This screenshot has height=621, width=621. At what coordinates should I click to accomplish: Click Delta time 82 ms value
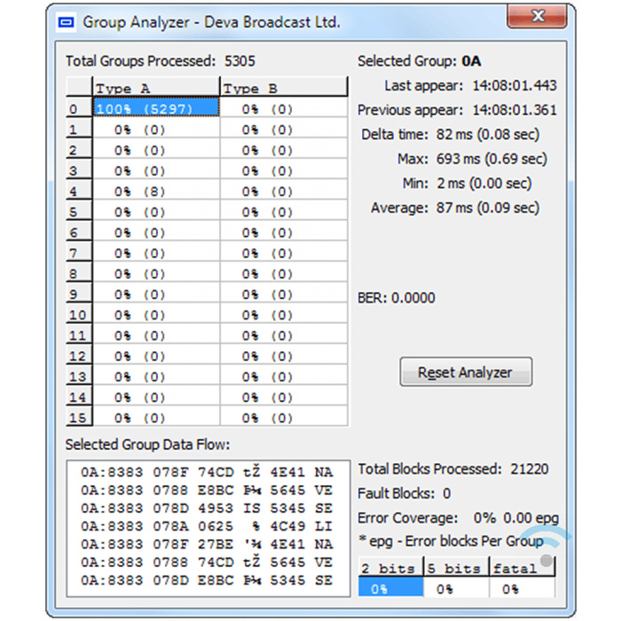[x=488, y=135]
